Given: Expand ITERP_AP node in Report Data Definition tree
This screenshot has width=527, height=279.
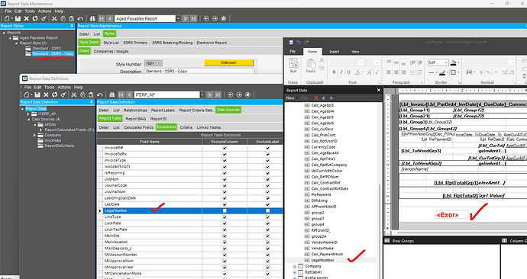Looking at the screenshot, I should [x=28, y=114].
